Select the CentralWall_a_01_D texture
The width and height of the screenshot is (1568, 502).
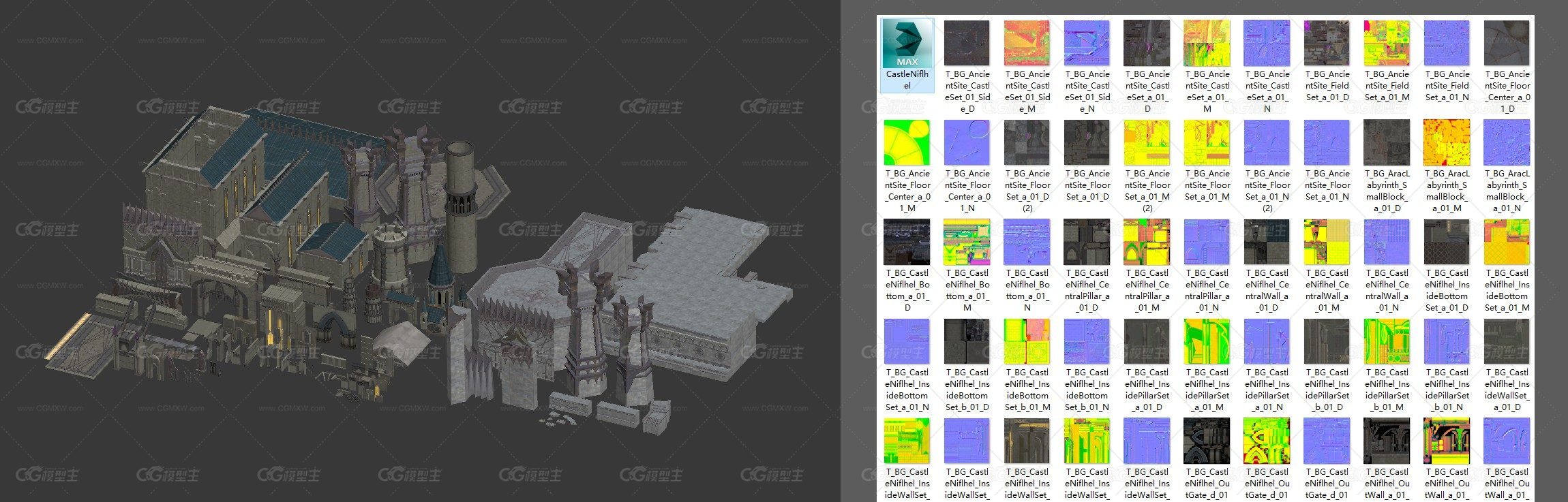[1267, 242]
